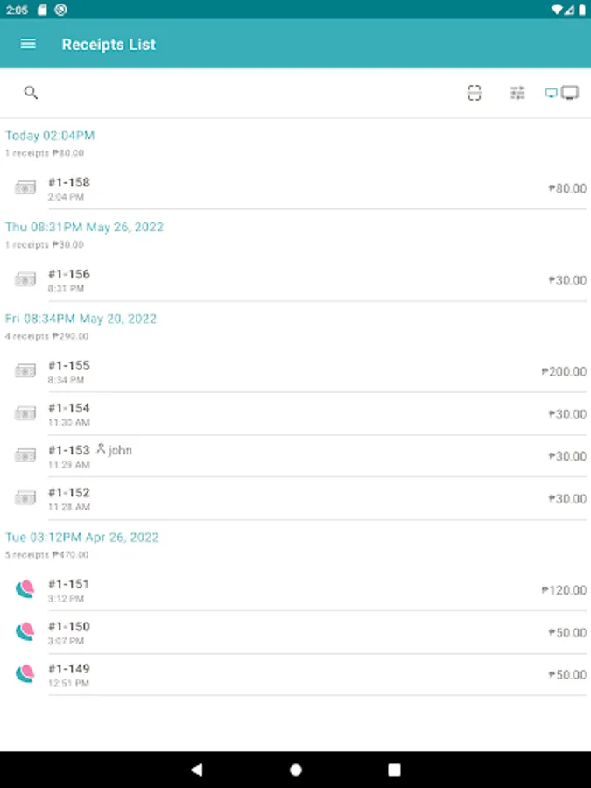Click cash icon of receipt #1-155
The image size is (591, 788).
coord(25,371)
